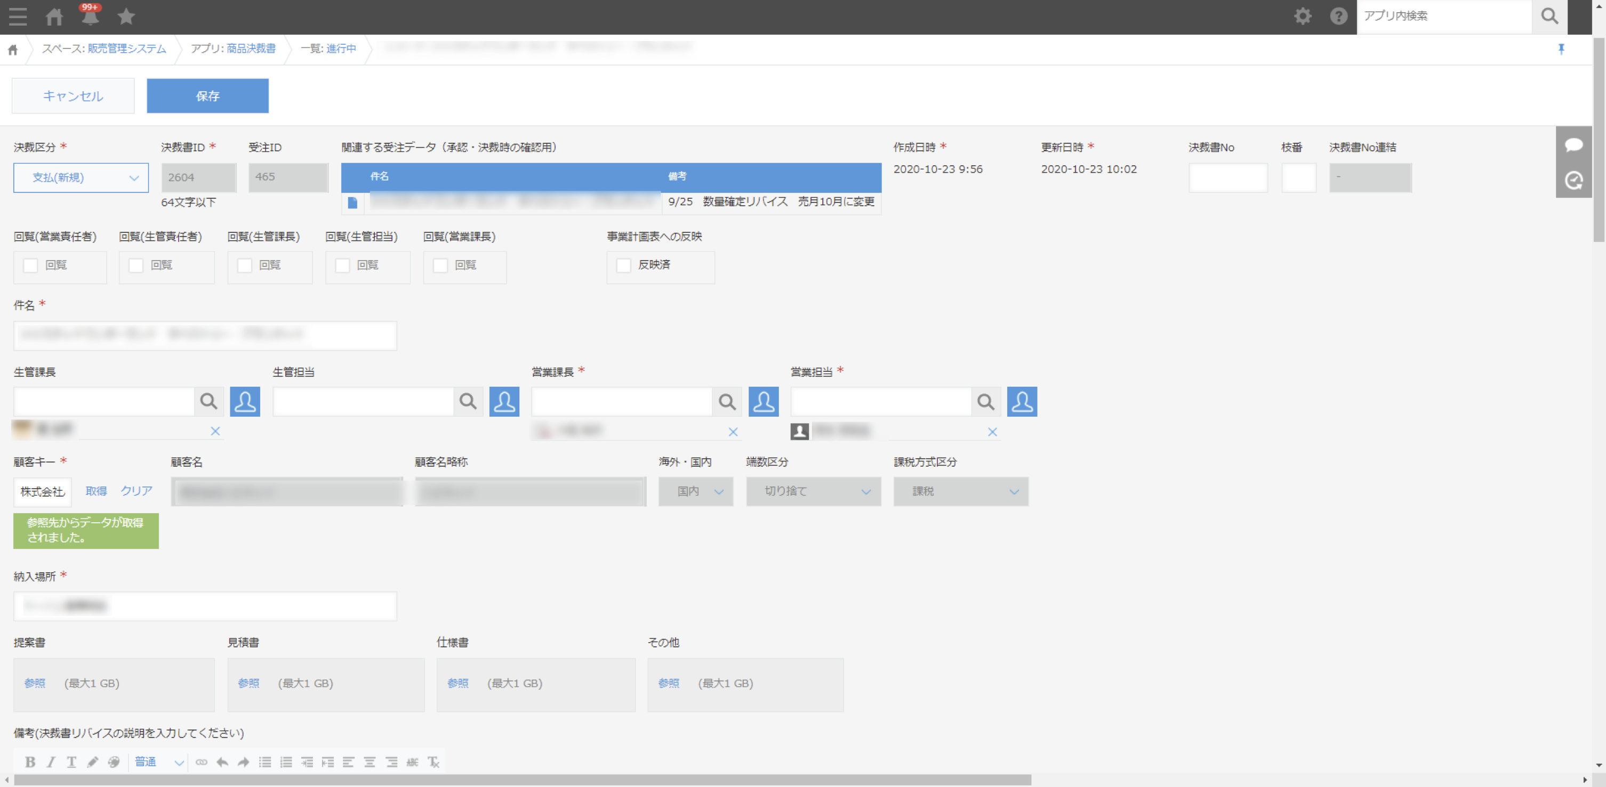Tick the 反映済 checkbox

[x=623, y=265]
